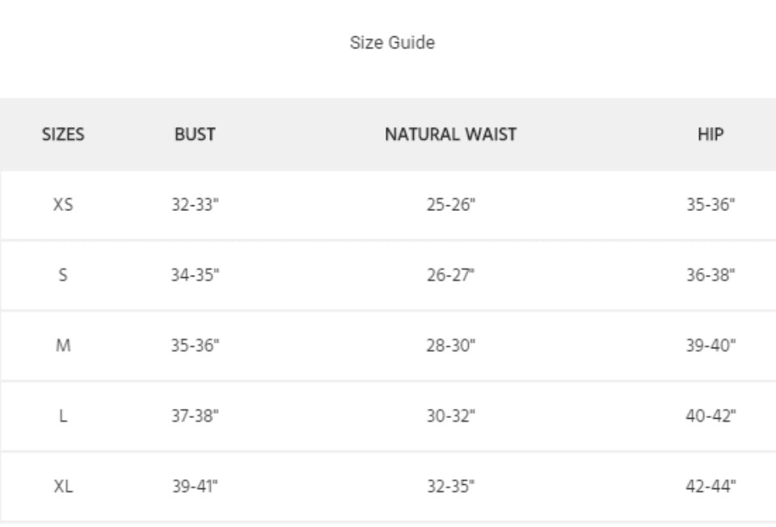Click bust measurement 34-35" for S
776x527 pixels.
(x=195, y=275)
